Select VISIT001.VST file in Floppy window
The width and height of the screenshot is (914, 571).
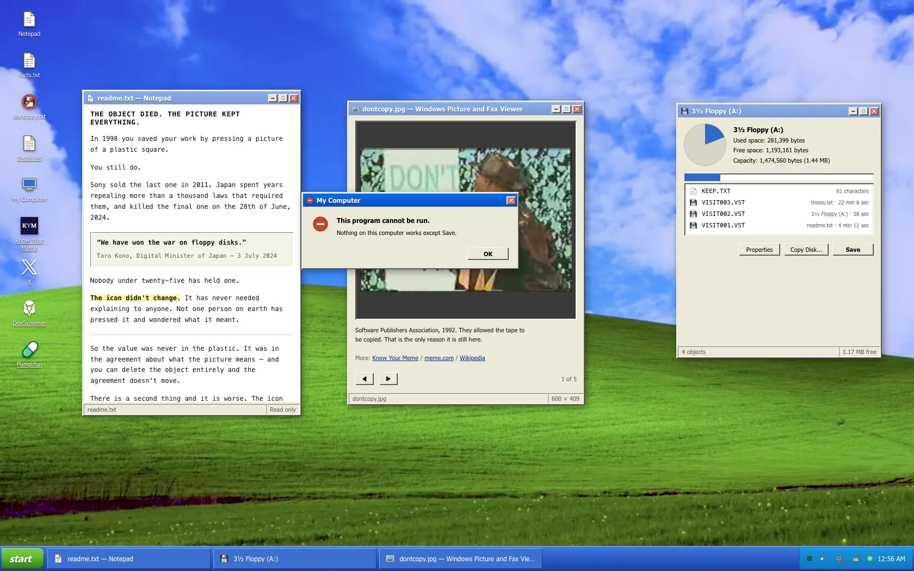(779, 225)
